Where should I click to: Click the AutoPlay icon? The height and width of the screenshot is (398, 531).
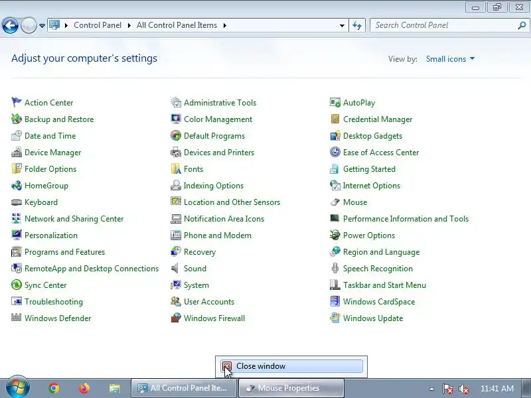tap(335, 102)
